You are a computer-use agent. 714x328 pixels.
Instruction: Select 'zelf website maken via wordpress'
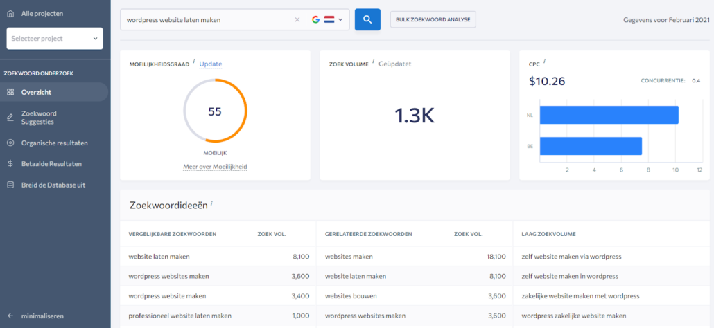[571, 257]
